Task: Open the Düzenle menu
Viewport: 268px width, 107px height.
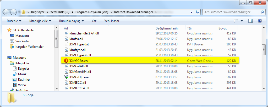Action: tap(14, 21)
